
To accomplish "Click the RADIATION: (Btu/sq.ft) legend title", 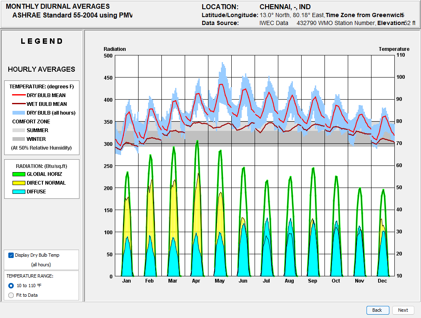I will [x=42, y=166].
